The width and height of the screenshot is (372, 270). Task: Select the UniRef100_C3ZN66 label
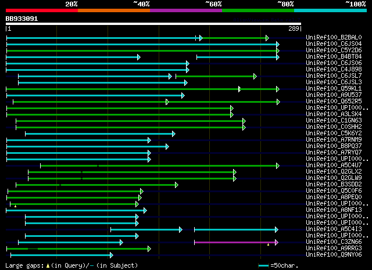tap(334, 242)
